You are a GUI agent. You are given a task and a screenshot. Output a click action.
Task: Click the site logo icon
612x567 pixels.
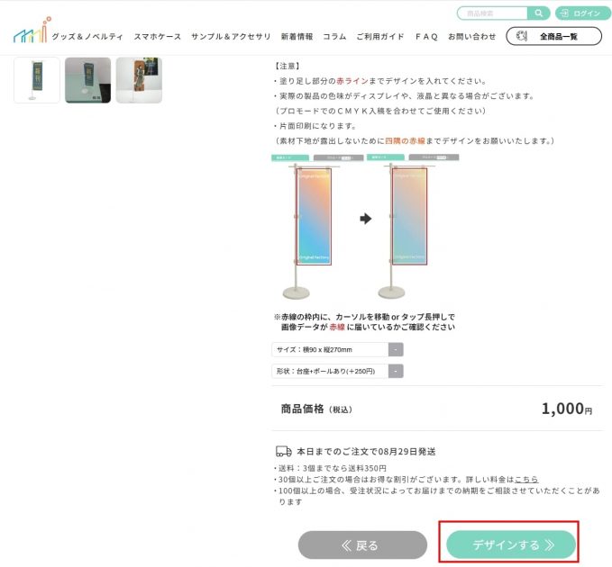click(32, 30)
